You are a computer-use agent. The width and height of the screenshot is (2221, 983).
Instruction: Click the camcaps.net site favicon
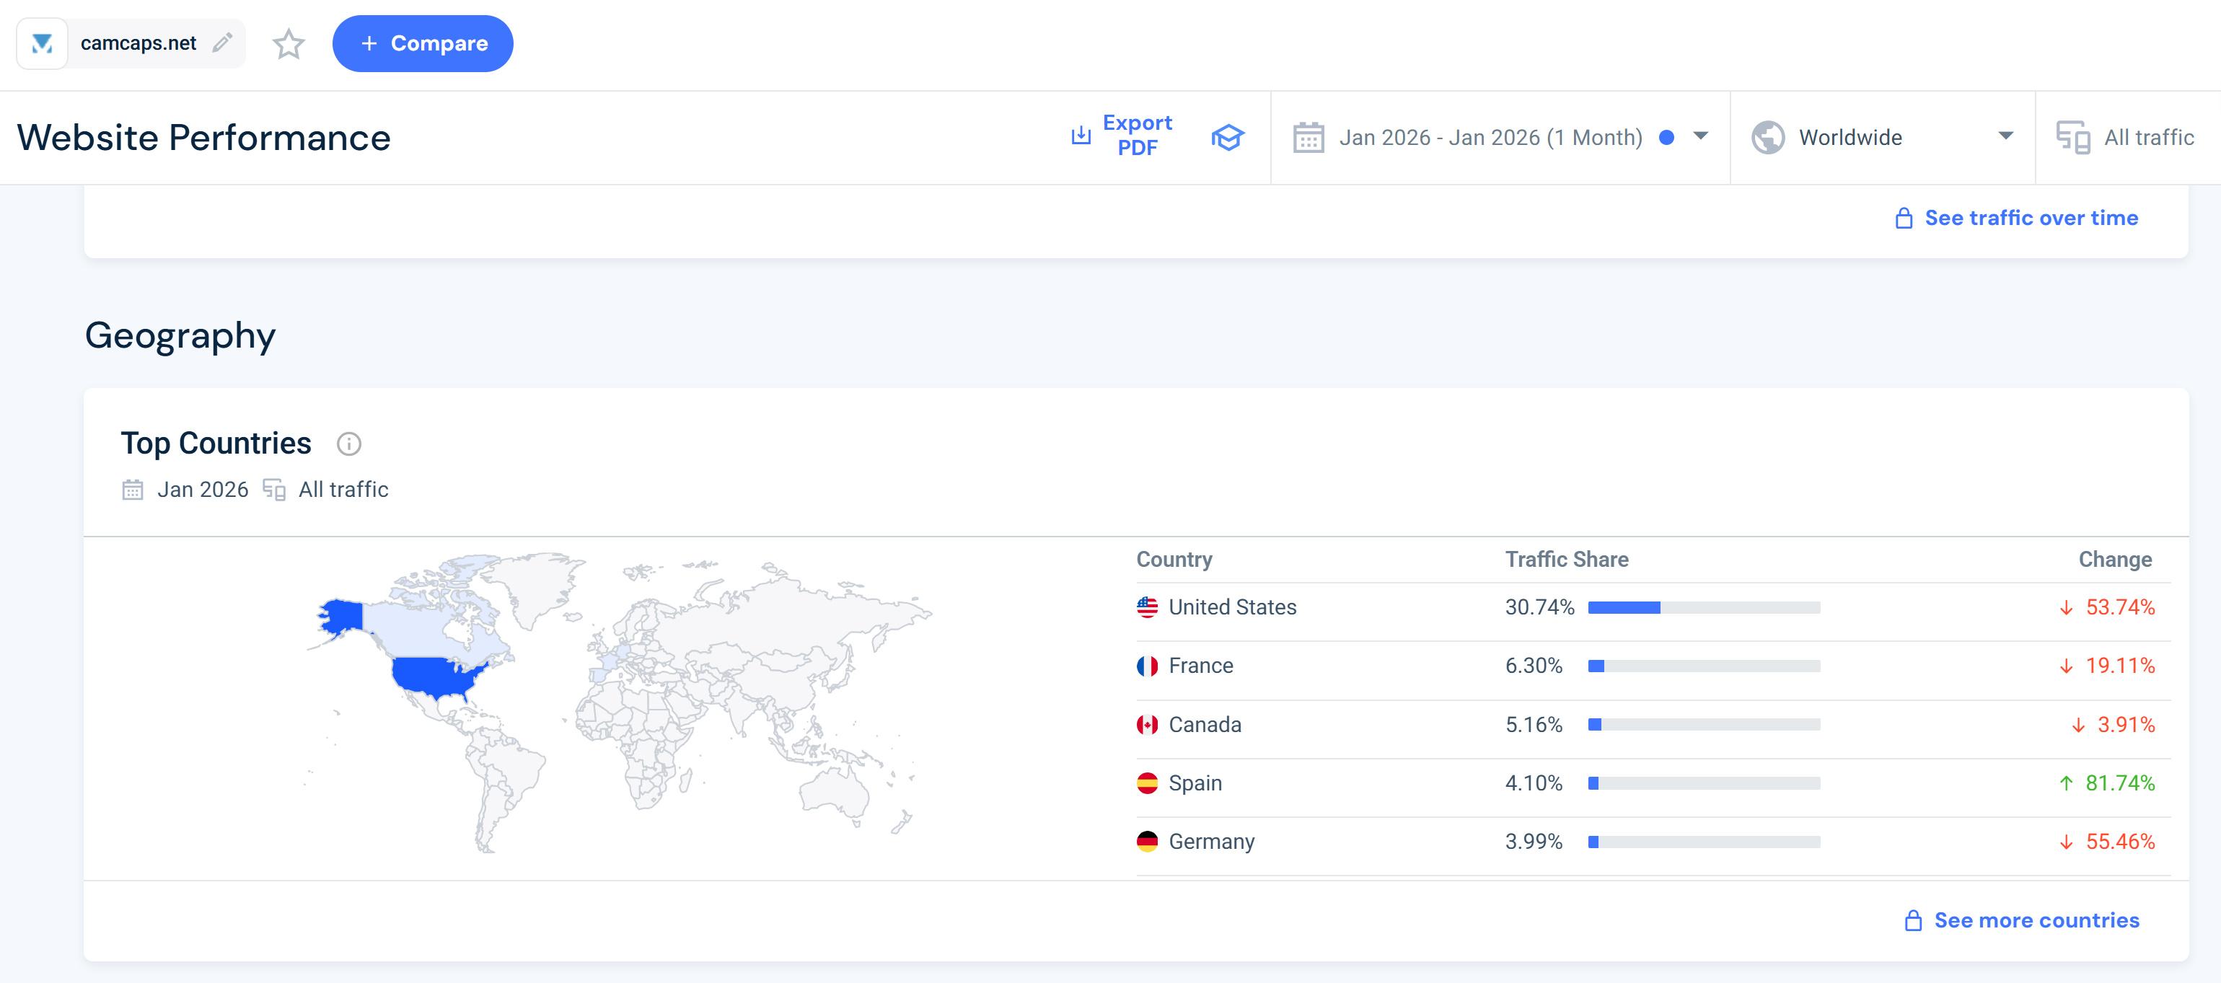[43, 43]
